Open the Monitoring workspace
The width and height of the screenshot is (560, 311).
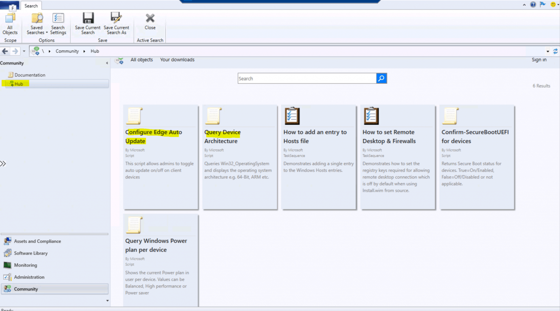[55, 265]
